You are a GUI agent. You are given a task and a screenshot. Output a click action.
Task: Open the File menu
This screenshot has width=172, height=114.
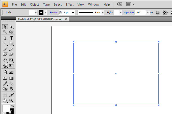14,5
